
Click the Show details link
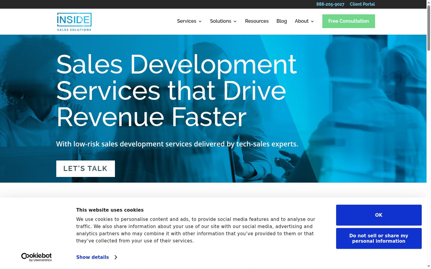tap(92, 257)
